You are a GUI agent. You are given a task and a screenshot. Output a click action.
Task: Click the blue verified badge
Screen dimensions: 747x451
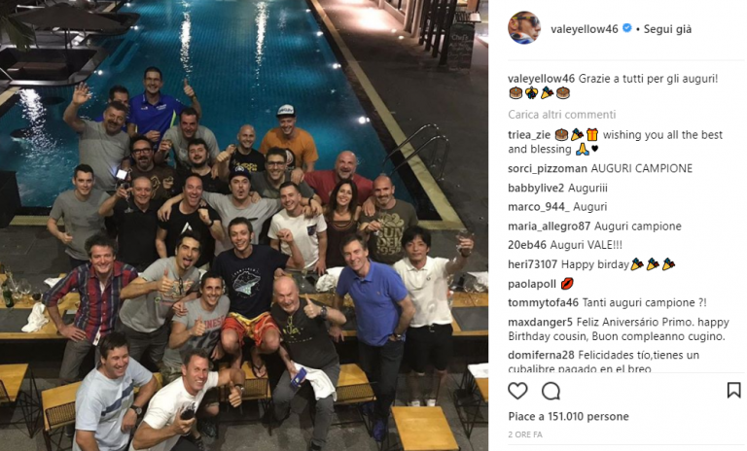pyautogui.click(x=627, y=28)
